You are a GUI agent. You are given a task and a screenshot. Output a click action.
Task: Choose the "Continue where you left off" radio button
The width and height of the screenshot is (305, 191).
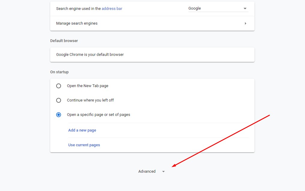pyautogui.click(x=59, y=100)
